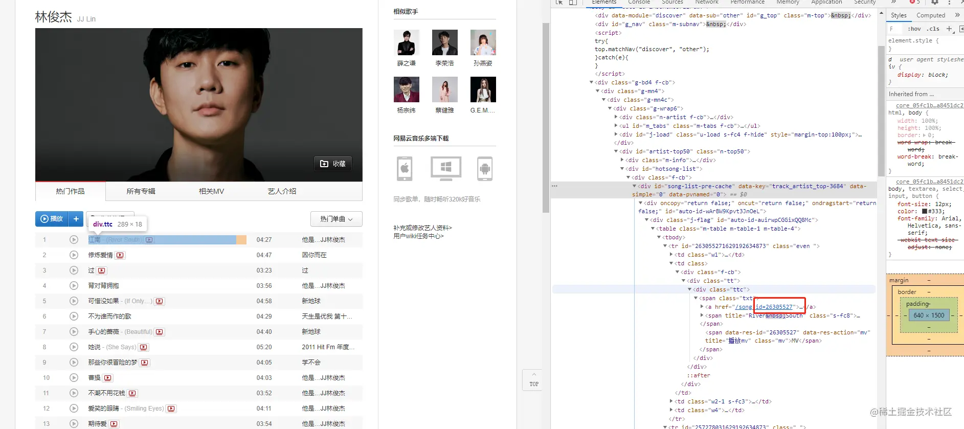This screenshot has height=429, width=964.
Task: Select the Android download icon
Action: coord(485,169)
